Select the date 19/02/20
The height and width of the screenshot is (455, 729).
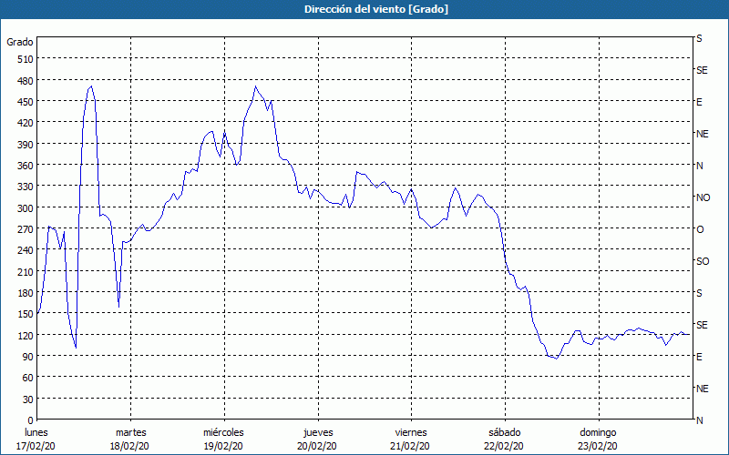pyautogui.click(x=223, y=446)
